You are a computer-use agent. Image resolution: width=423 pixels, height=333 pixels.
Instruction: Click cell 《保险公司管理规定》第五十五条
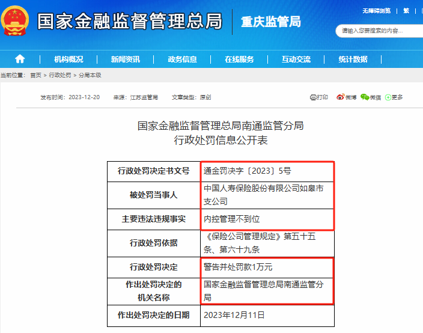pyautogui.click(x=267, y=243)
